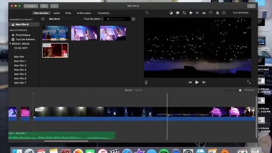Go back to Projets
Screen dimensions: 272x153
[31, 6]
